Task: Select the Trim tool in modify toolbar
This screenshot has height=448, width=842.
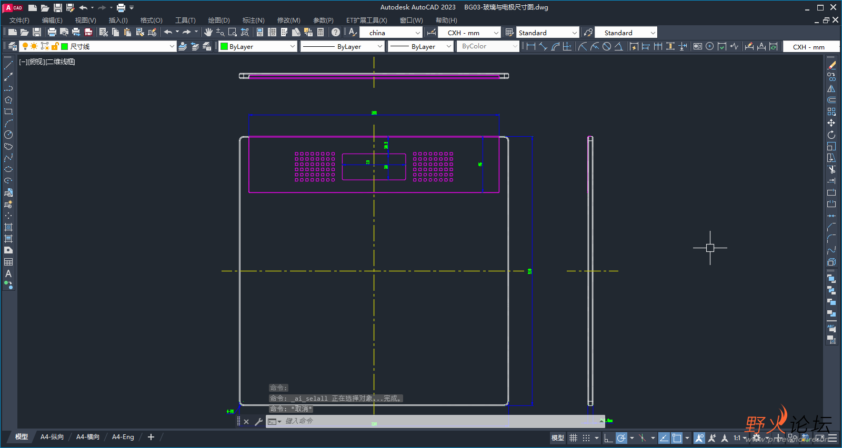Action: click(831, 169)
